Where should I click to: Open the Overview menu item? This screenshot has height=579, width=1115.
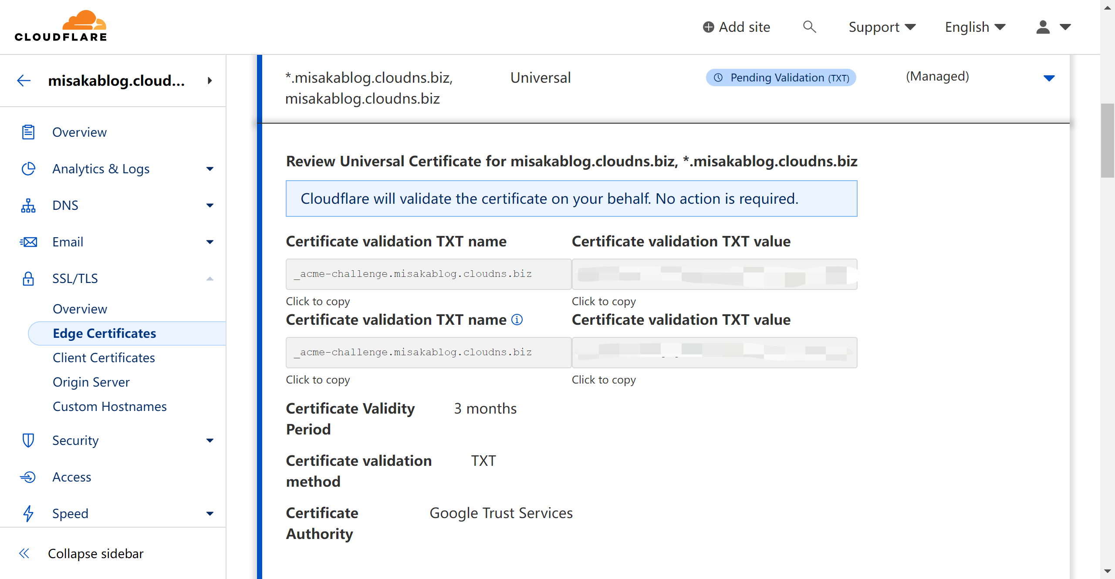pos(79,132)
